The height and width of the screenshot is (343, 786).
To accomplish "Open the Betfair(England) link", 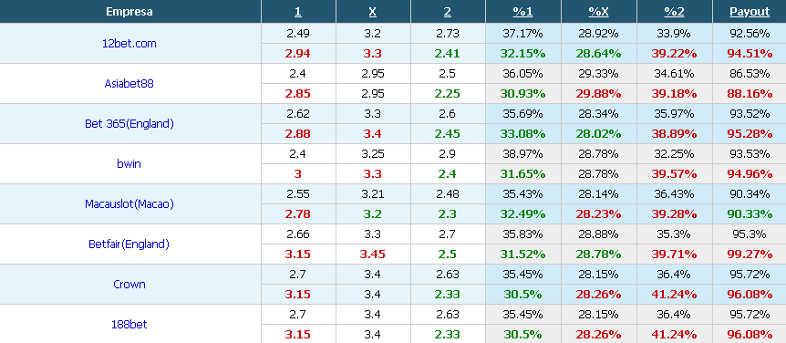I will 129,244.
